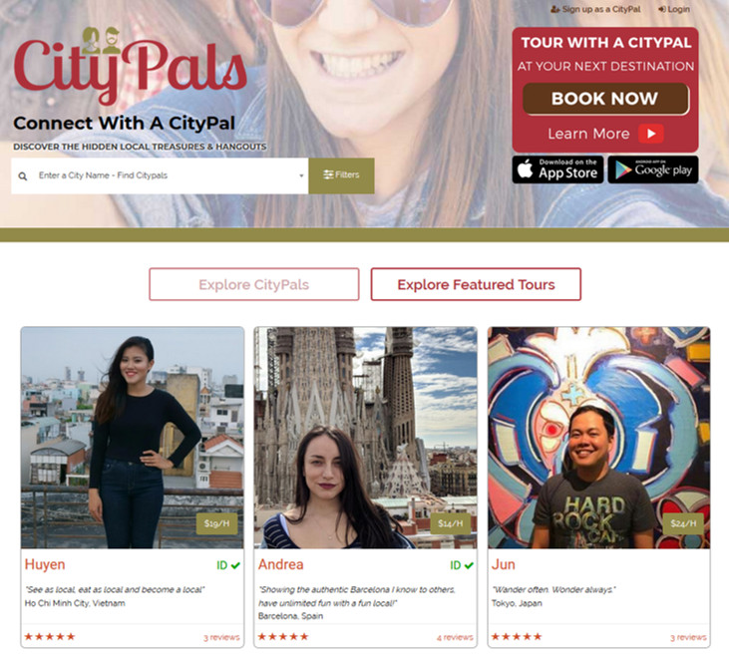Click Huyen's ID verified checkmark

click(235, 565)
